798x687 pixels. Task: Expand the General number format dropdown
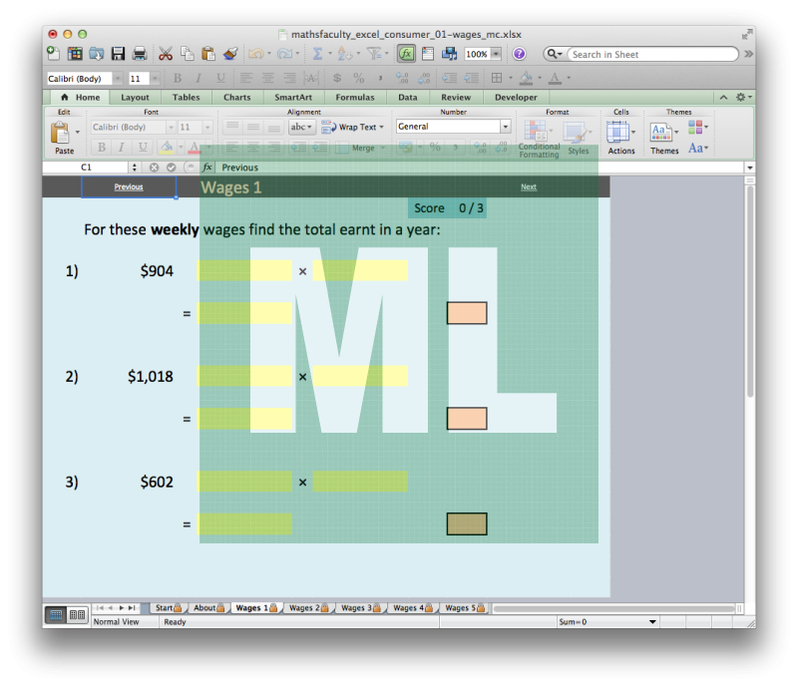(505, 127)
